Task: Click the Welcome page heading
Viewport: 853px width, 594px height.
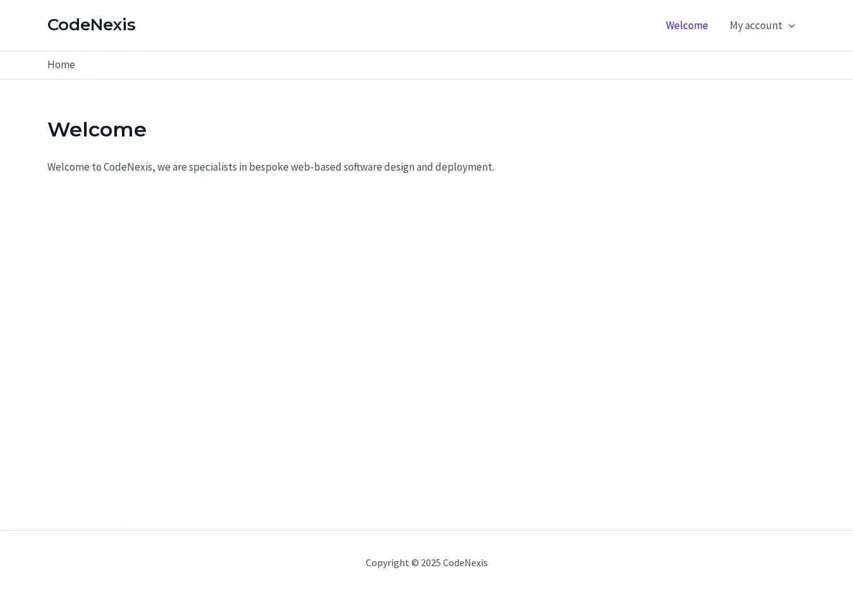Action: tap(97, 130)
